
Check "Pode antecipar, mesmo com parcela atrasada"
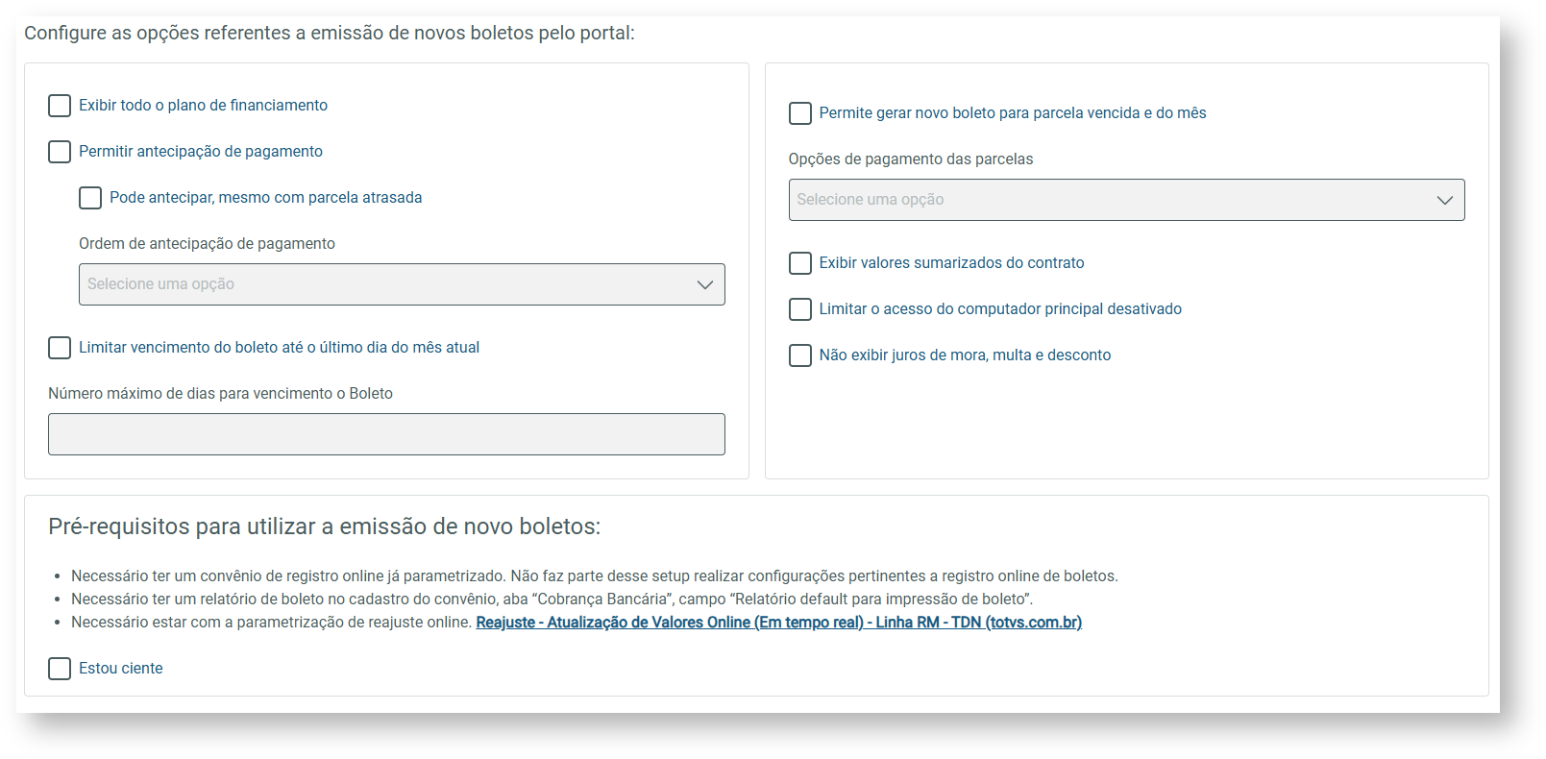pyautogui.click(x=89, y=198)
